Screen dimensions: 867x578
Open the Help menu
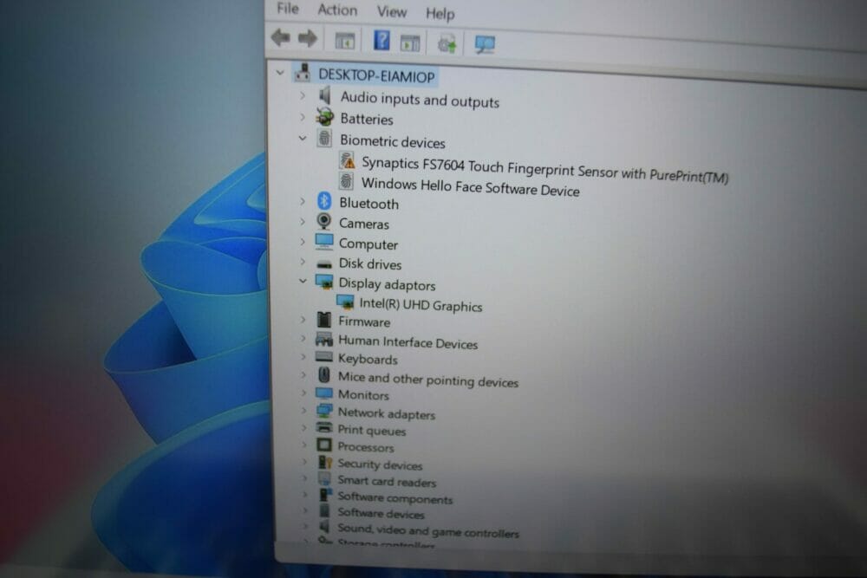440,14
